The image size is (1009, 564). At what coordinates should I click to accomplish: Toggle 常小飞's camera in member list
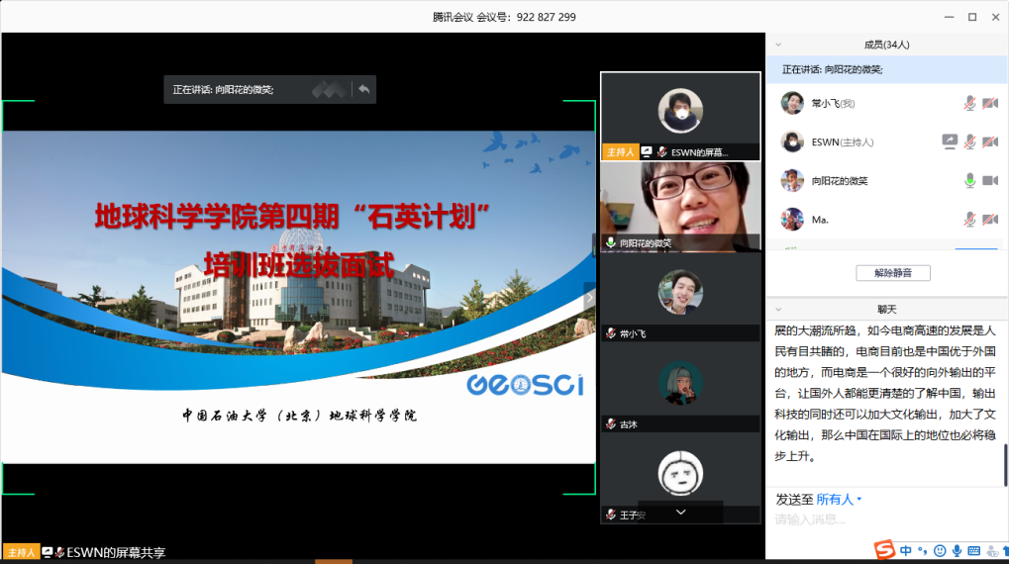989,103
